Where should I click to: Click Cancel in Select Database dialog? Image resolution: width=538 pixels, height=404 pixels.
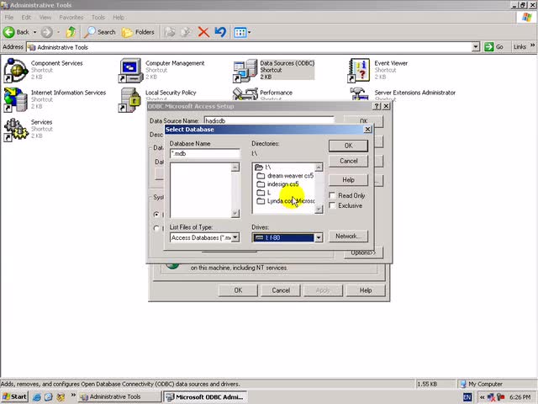(x=348, y=161)
